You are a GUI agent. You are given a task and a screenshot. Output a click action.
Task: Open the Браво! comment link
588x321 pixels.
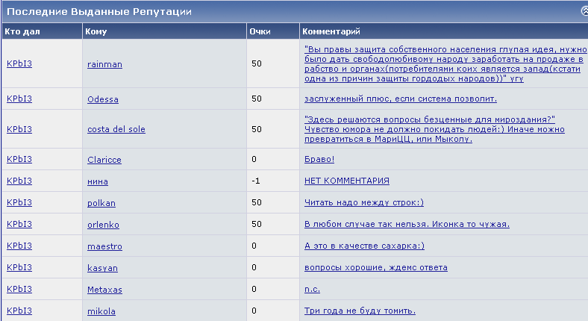pyautogui.click(x=319, y=159)
